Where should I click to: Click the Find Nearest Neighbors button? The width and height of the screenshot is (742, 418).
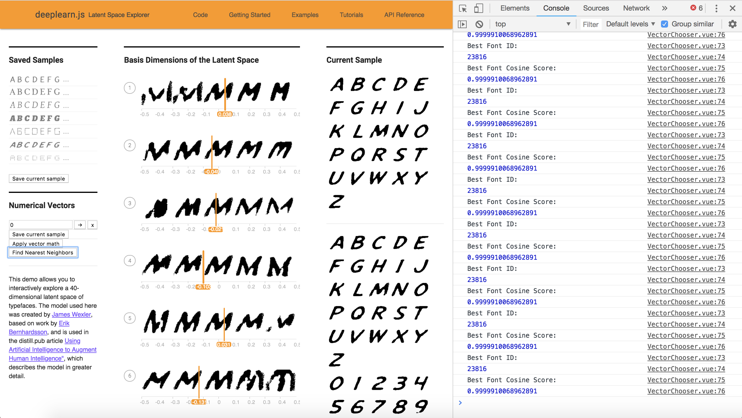click(43, 252)
